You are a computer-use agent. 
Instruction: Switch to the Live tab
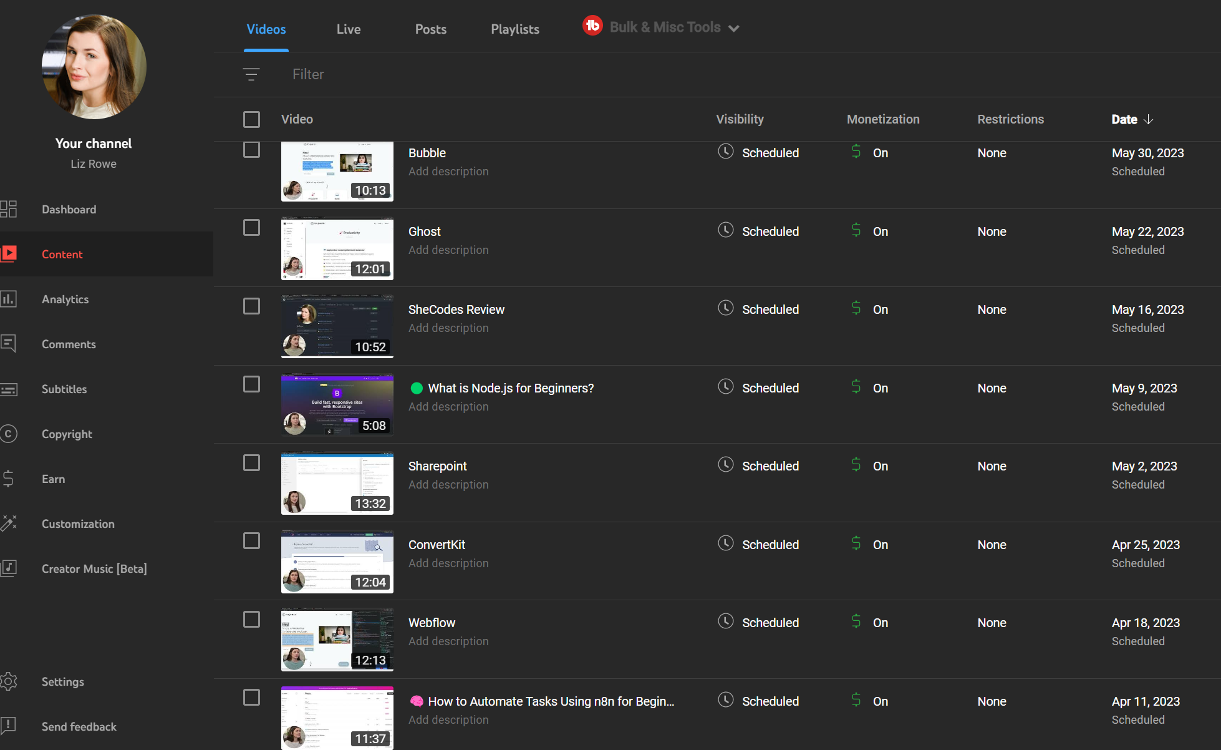point(349,29)
